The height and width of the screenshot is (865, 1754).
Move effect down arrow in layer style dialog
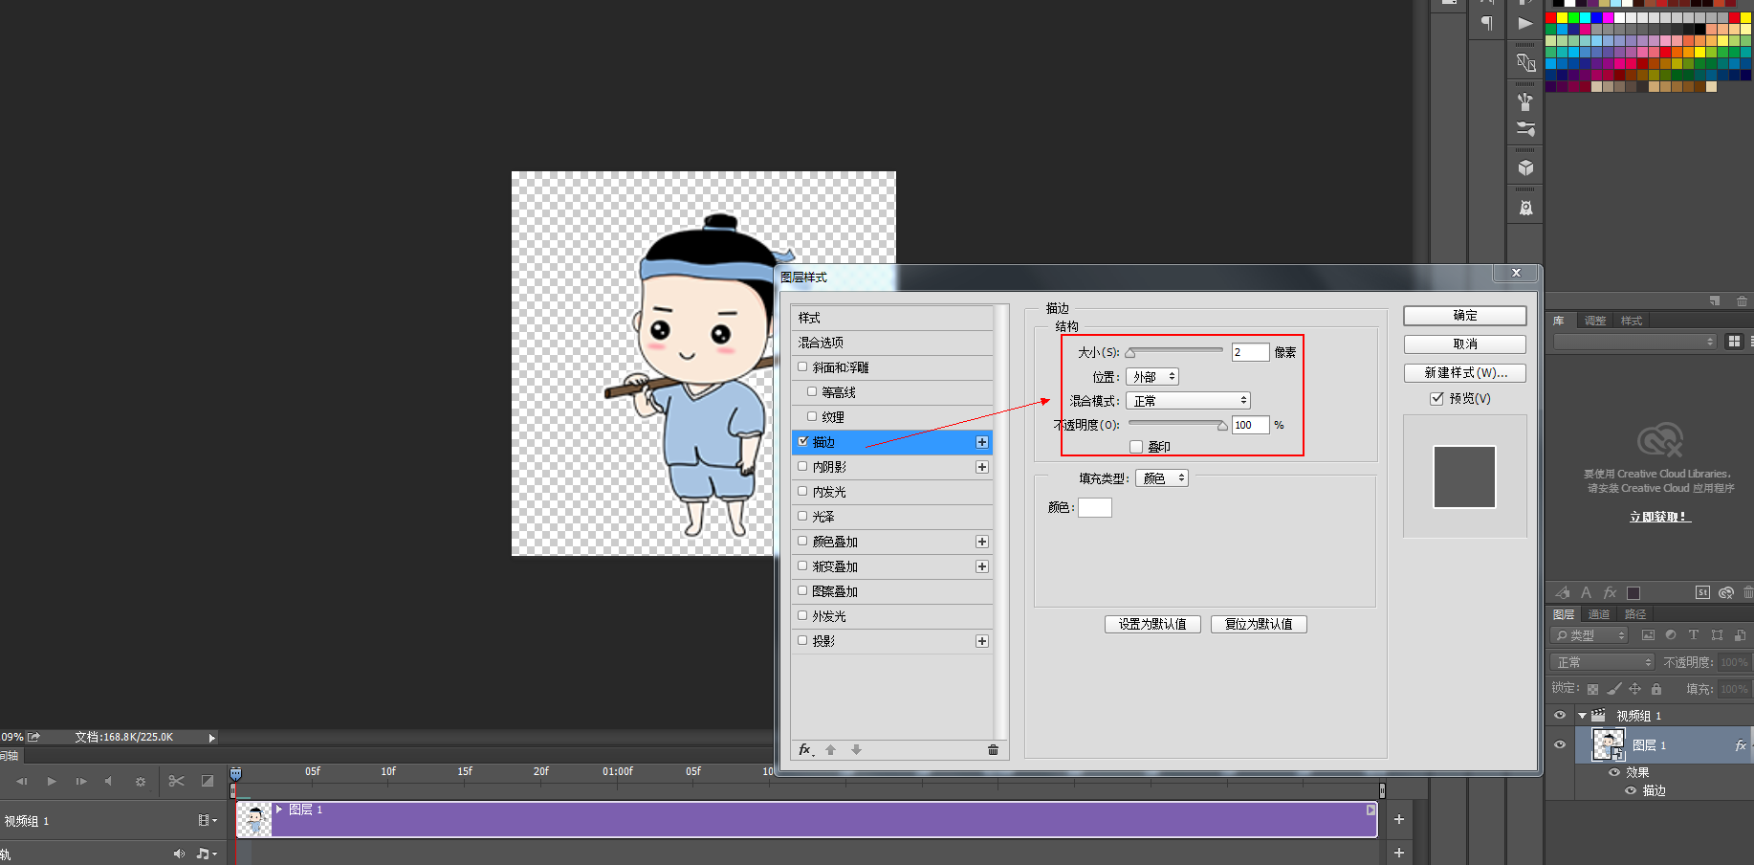[856, 750]
